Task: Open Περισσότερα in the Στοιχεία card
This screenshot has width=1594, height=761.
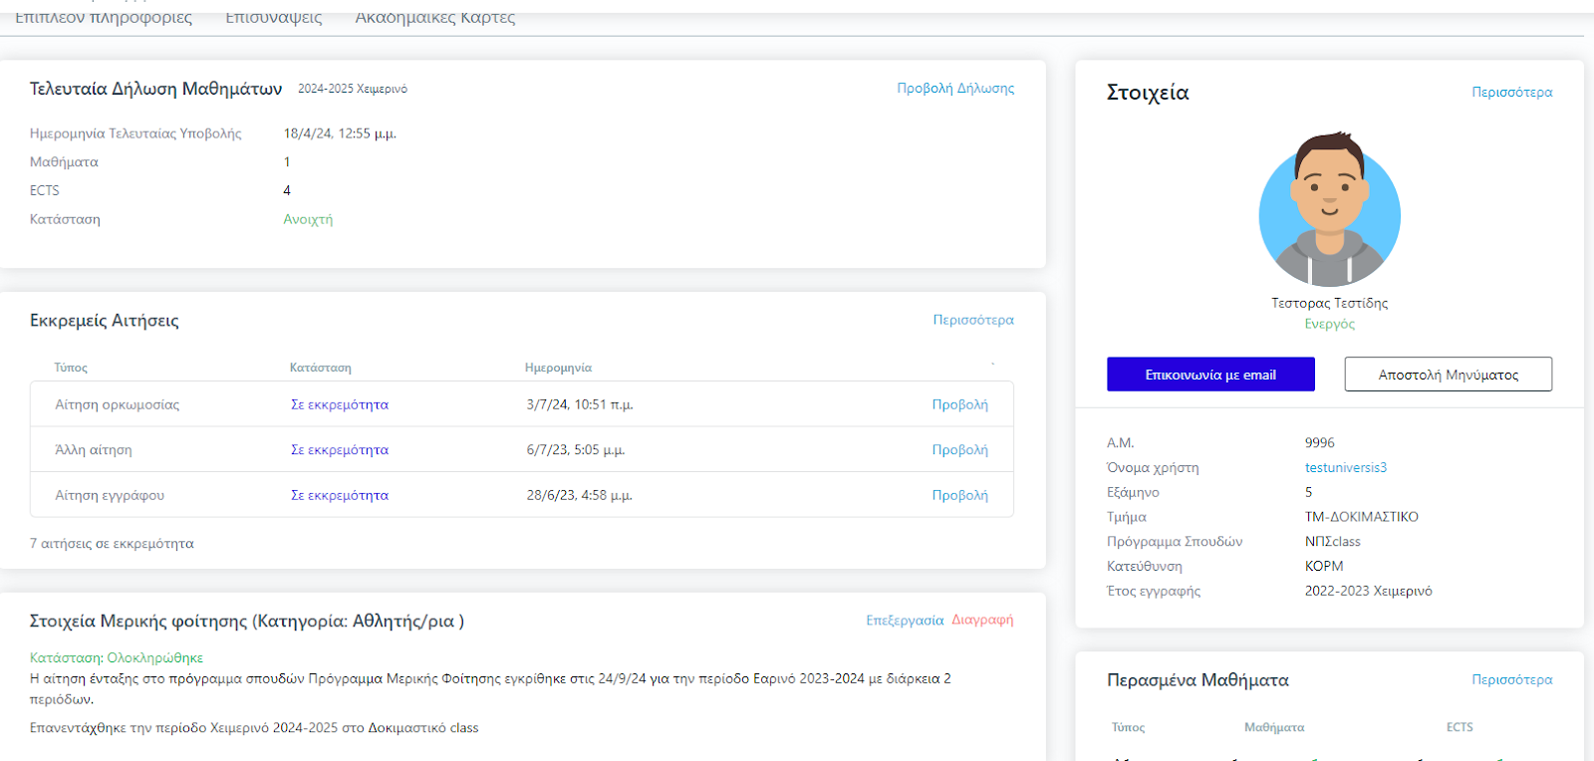Action: click(x=1512, y=92)
